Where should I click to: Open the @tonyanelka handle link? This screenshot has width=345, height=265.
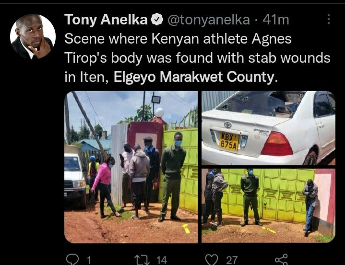click(209, 20)
